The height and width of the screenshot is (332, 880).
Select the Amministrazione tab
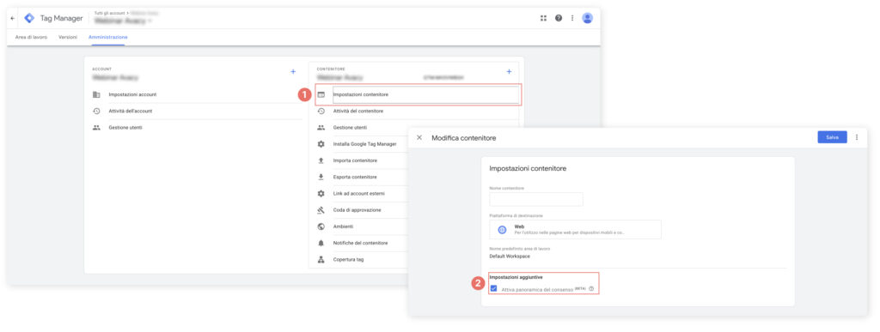pos(107,37)
